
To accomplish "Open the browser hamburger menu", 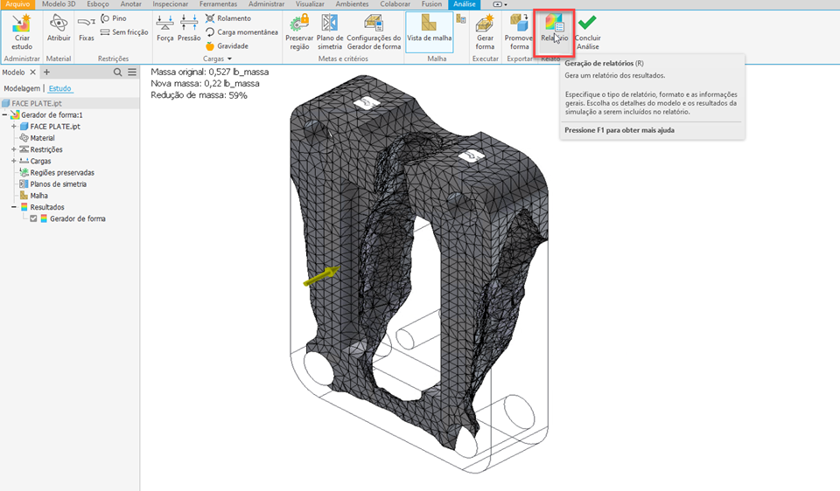I will [132, 73].
